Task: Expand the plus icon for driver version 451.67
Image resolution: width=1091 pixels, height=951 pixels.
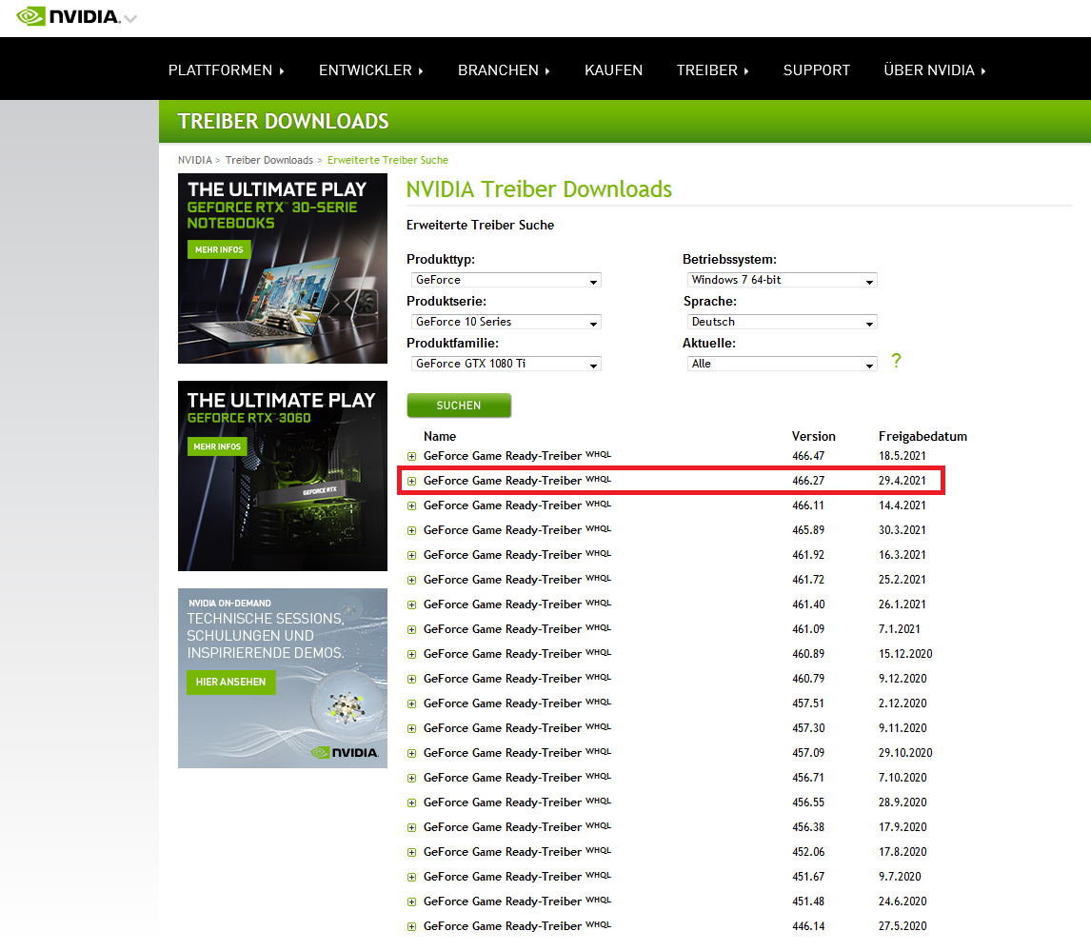Action: click(x=412, y=878)
